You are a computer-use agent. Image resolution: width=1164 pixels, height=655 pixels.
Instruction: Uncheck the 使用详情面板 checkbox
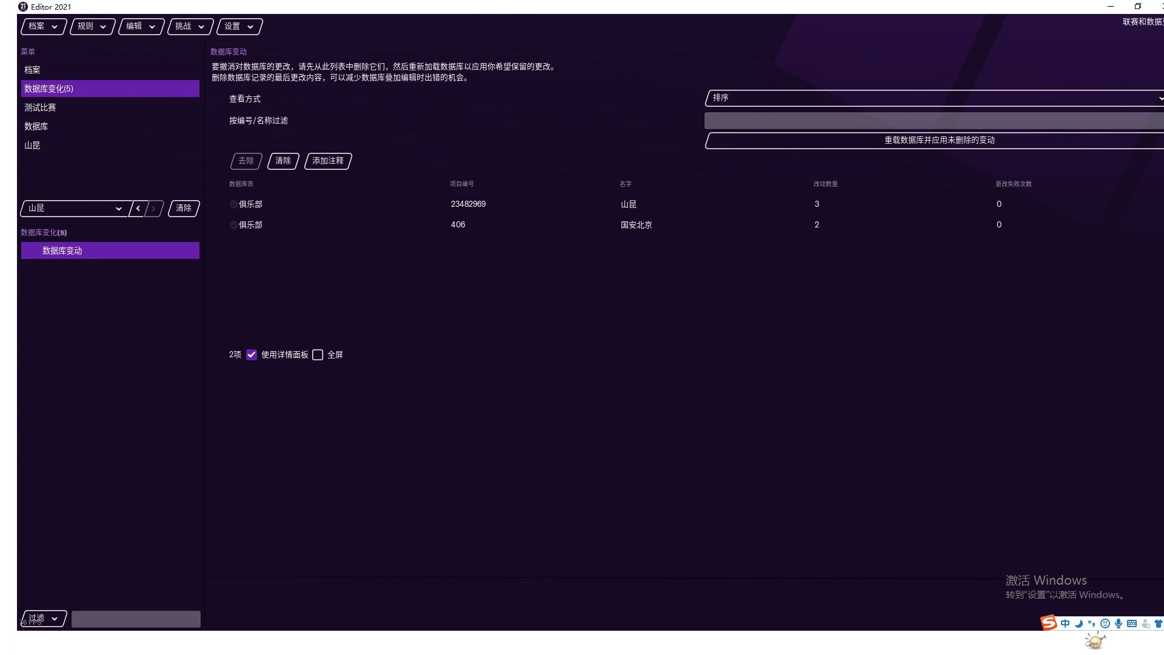pyautogui.click(x=252, y=355)
